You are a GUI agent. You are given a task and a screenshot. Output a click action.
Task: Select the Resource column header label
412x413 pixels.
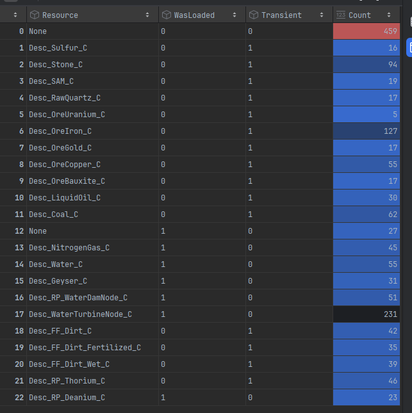[60, 15]
